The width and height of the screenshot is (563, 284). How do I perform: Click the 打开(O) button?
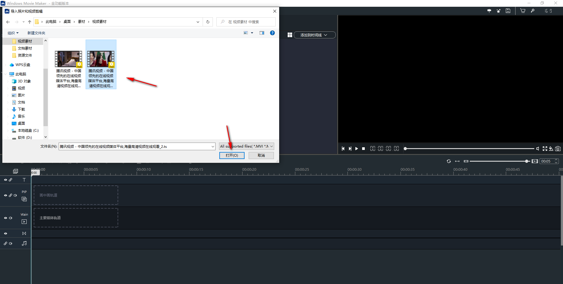pyautogui.click(x=232, y=155)
